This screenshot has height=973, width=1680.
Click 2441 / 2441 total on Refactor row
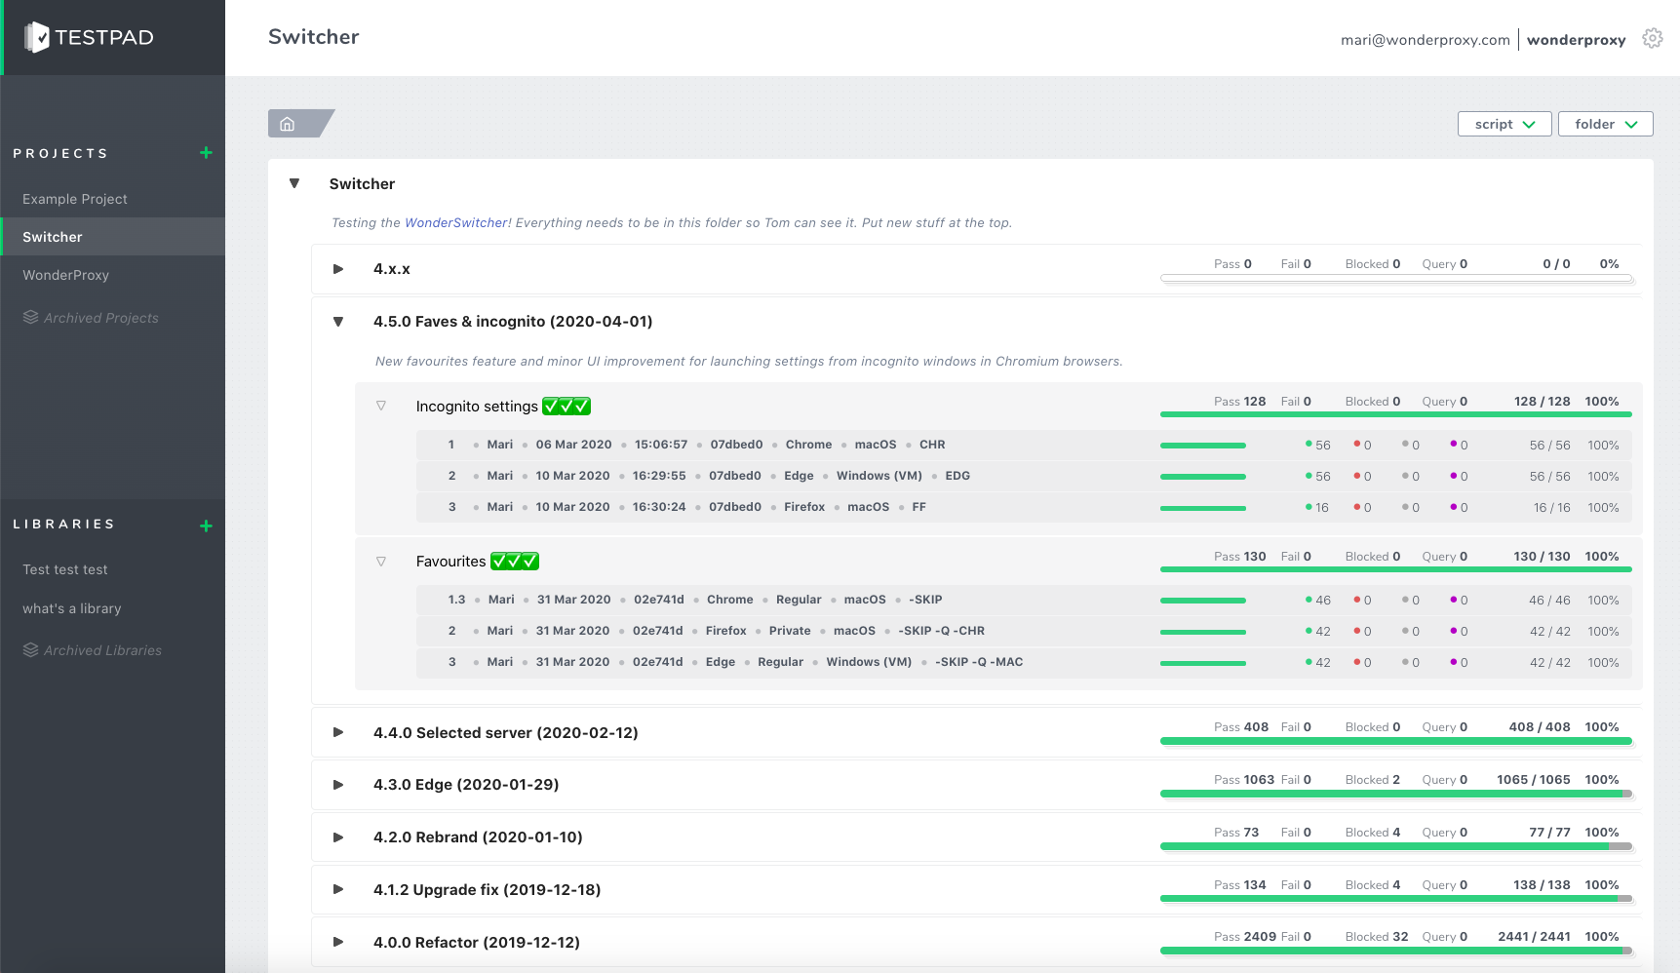(1534, 937)
